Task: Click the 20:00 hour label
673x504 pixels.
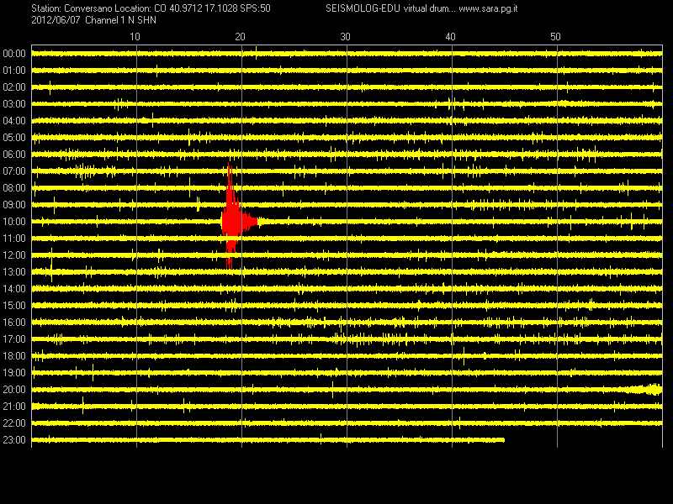Action: point(14,389)
